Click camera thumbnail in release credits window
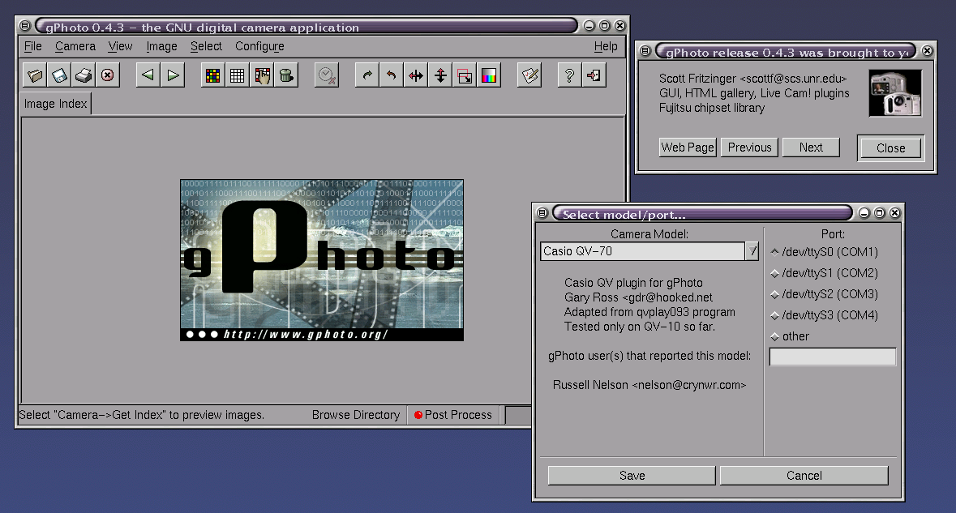The height and width of the screenshot is (513, 956). tap(895, 93)
